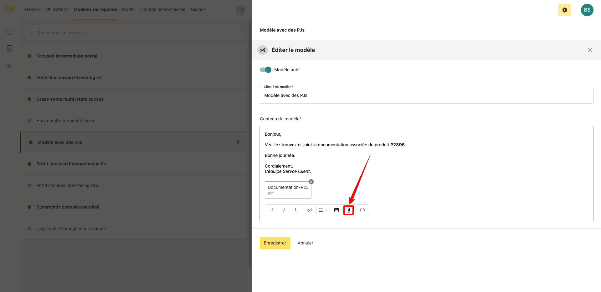Apply italic formatting in the editor
Screen dimensions: 601x292
point(284,210)
